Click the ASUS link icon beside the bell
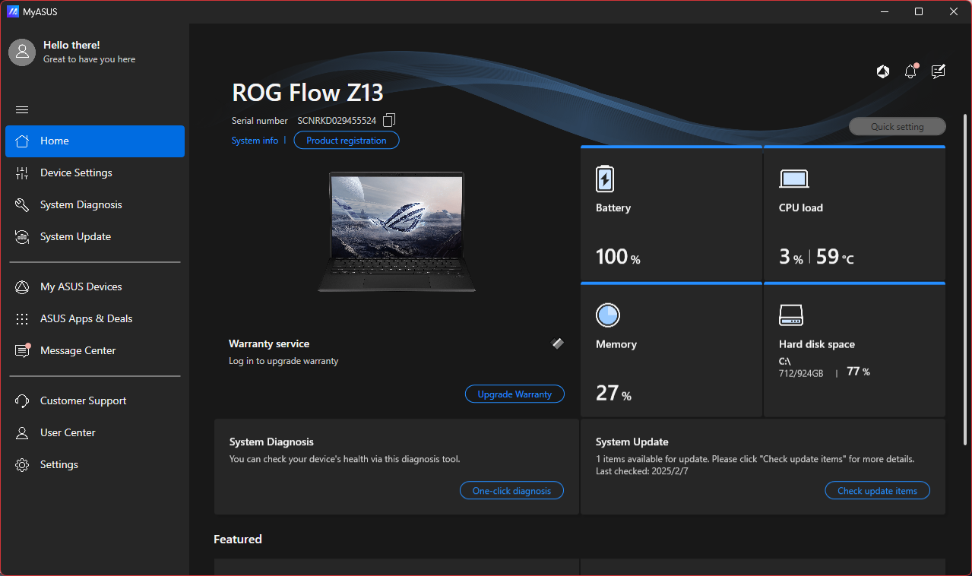Screen dimensions: 972x576 (882, 71)
